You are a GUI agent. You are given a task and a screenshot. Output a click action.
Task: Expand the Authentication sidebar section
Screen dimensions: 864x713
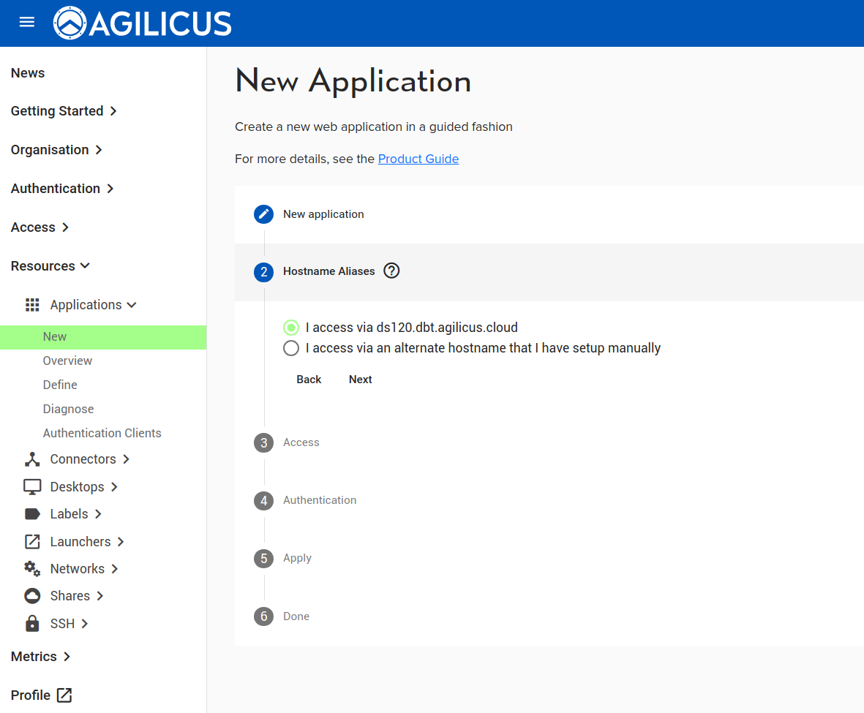coord(62,189)
